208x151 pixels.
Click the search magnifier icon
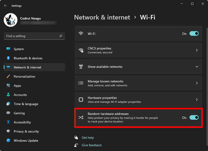pyautogui.click(x=61, y=36)
